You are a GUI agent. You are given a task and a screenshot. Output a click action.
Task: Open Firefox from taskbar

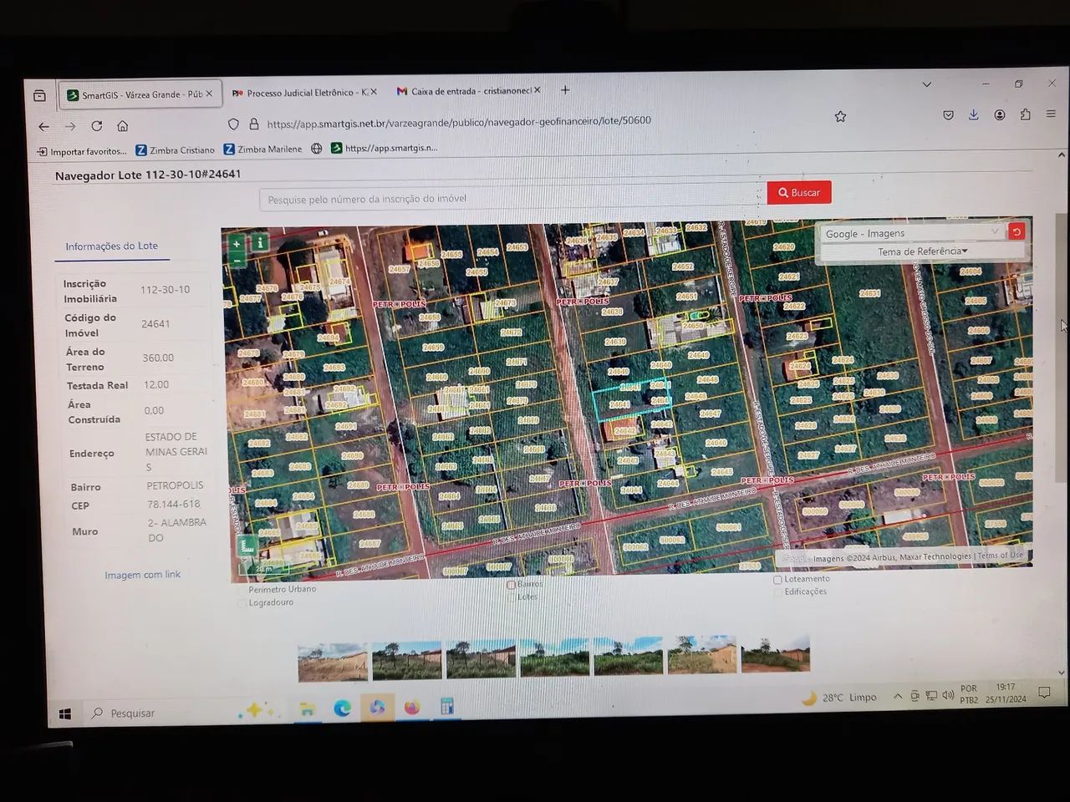point(412,708)
